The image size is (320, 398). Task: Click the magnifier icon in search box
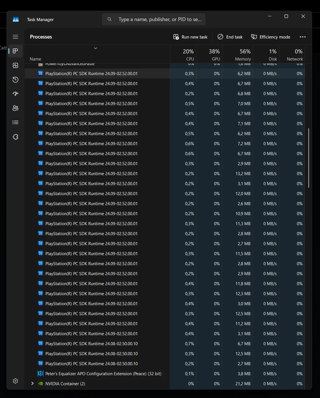pos(109,19)
